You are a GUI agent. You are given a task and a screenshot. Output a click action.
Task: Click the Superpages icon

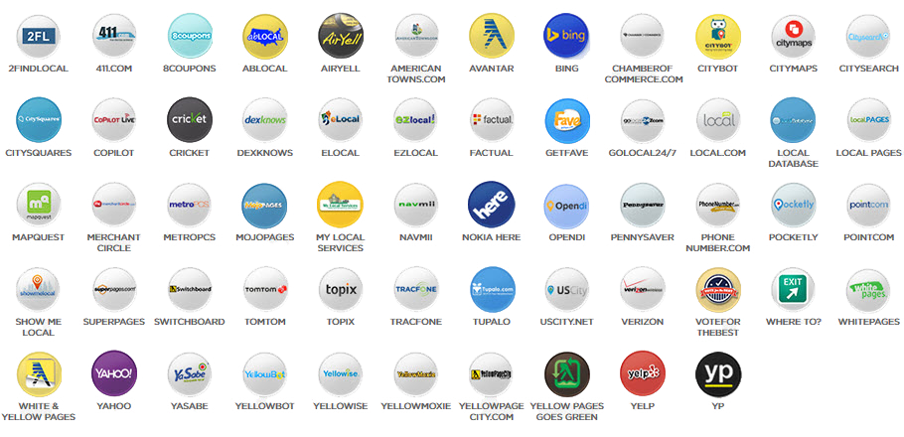click(114, 289)
